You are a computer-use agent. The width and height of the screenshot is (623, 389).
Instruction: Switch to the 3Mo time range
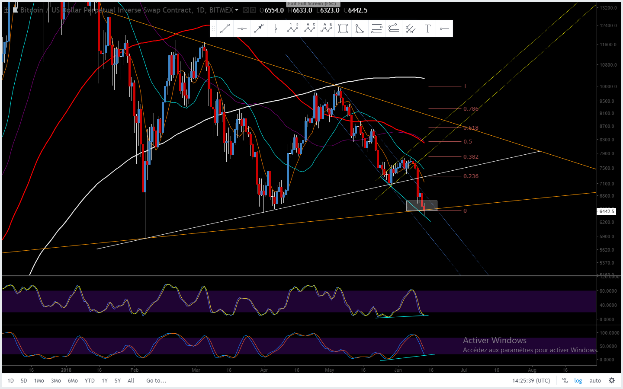pos(56,380)
